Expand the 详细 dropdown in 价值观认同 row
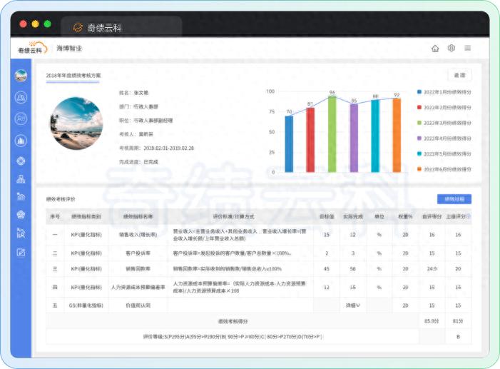The width and height of the screenshot is (500, 369). pyautogui.click(x=352, y=305)
